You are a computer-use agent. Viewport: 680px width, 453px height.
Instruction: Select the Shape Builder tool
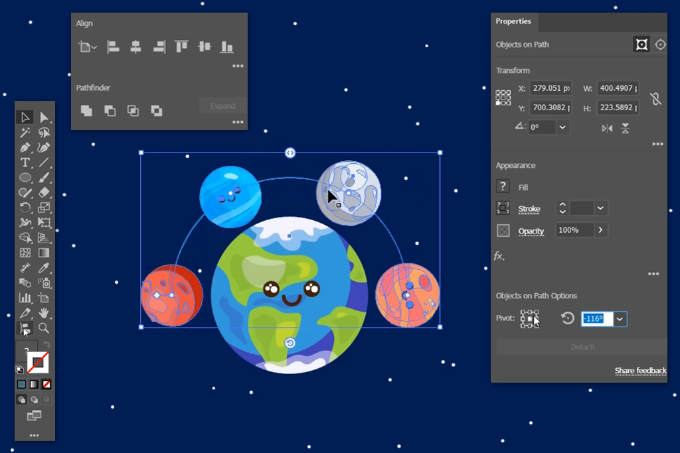point(25,237)
